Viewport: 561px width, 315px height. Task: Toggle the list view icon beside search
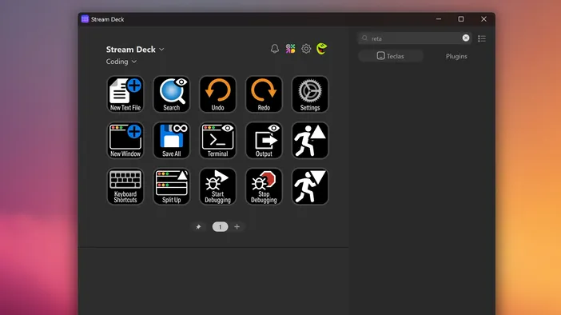pos(482,38)
